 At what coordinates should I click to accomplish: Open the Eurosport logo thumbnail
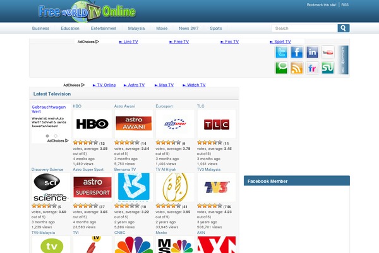(175, 124)
